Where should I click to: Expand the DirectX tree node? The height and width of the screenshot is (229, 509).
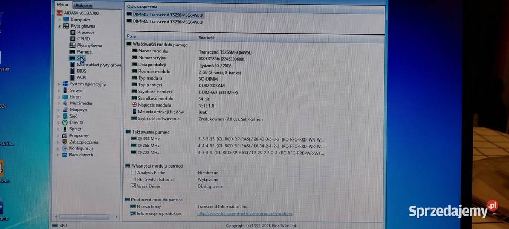59,123
